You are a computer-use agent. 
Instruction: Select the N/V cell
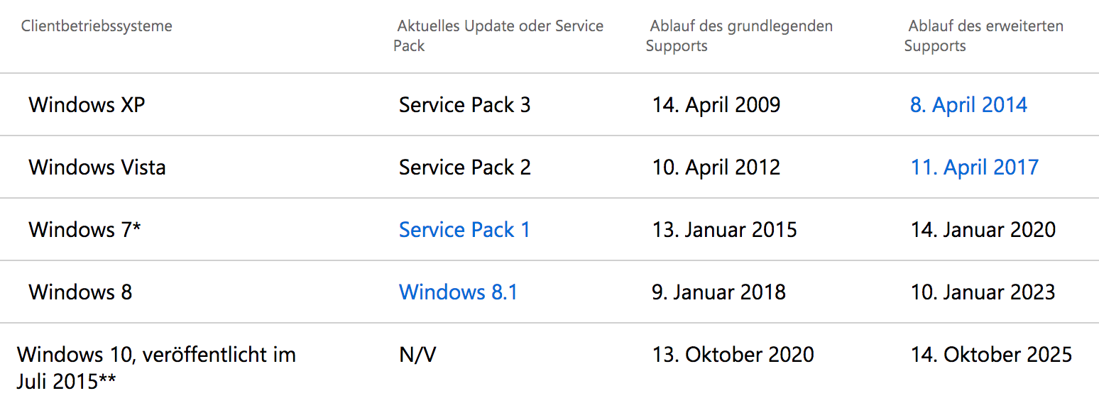click(417, 355)
